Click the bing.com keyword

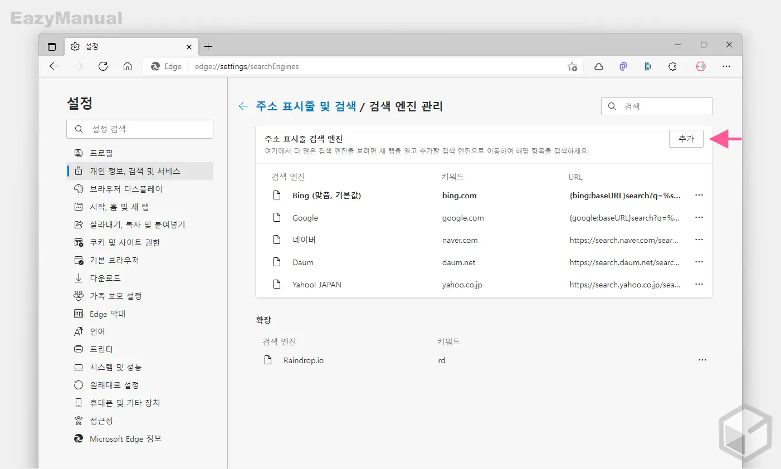460,196
